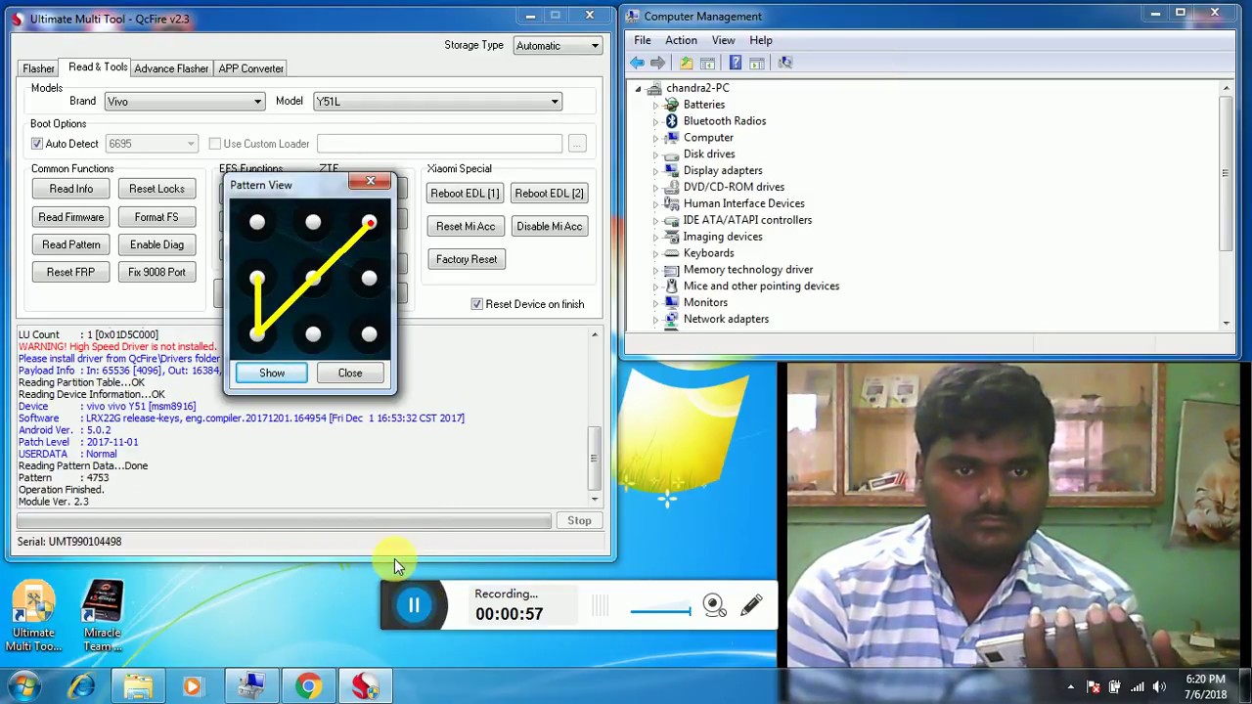Click Reboot EDL [1] button

coord(465,194)
